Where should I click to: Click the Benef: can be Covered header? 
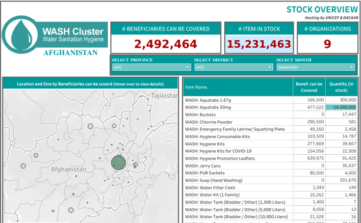[309, 87]
